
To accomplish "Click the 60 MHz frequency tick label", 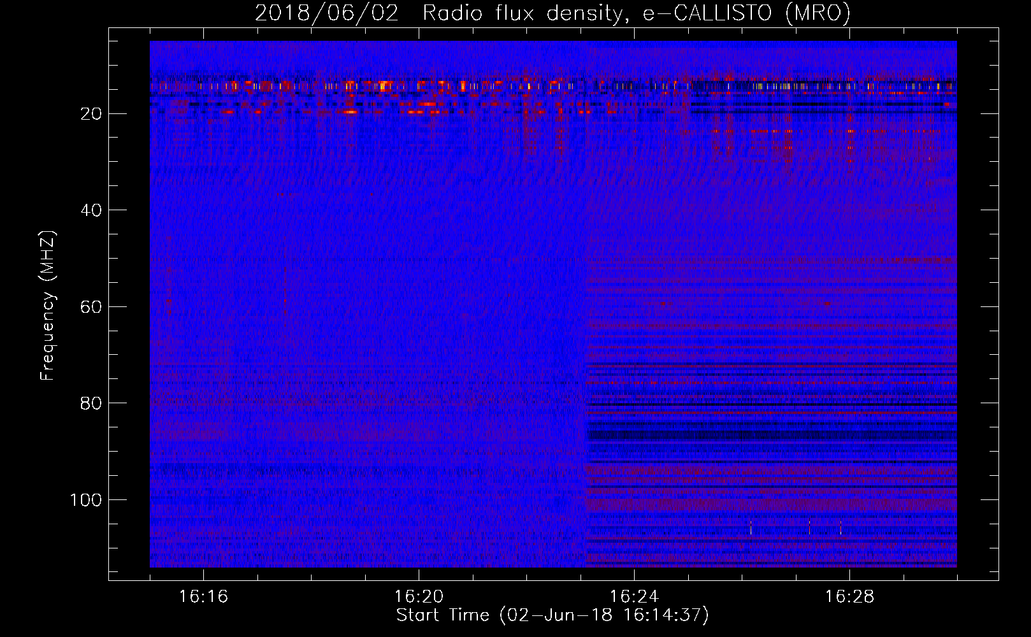I will (91, 307).
